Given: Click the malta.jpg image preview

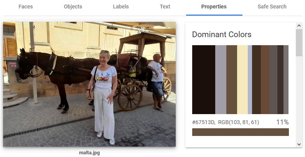Looking at the screenshot, I should pos(89,84).
